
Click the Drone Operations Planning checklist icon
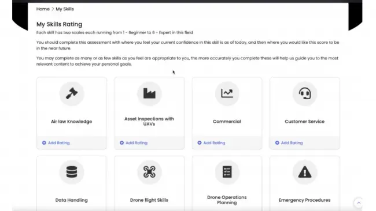[x=227, y=172]
